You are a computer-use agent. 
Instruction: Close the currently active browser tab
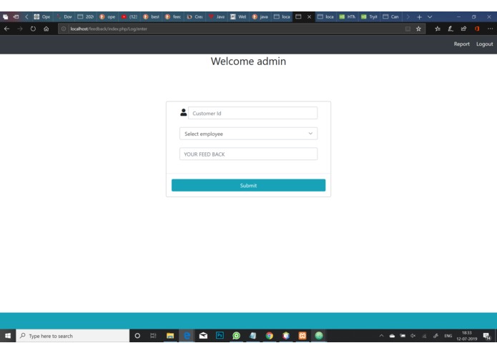tap(309, 16)
